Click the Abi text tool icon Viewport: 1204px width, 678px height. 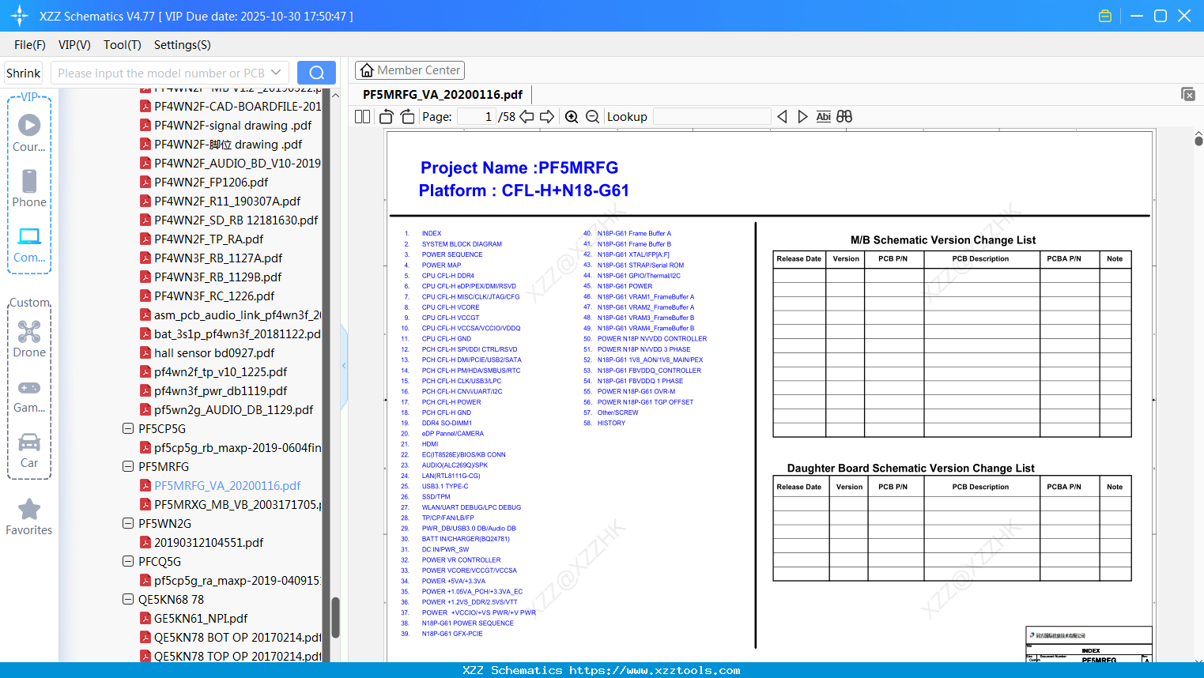click(823, 116)
